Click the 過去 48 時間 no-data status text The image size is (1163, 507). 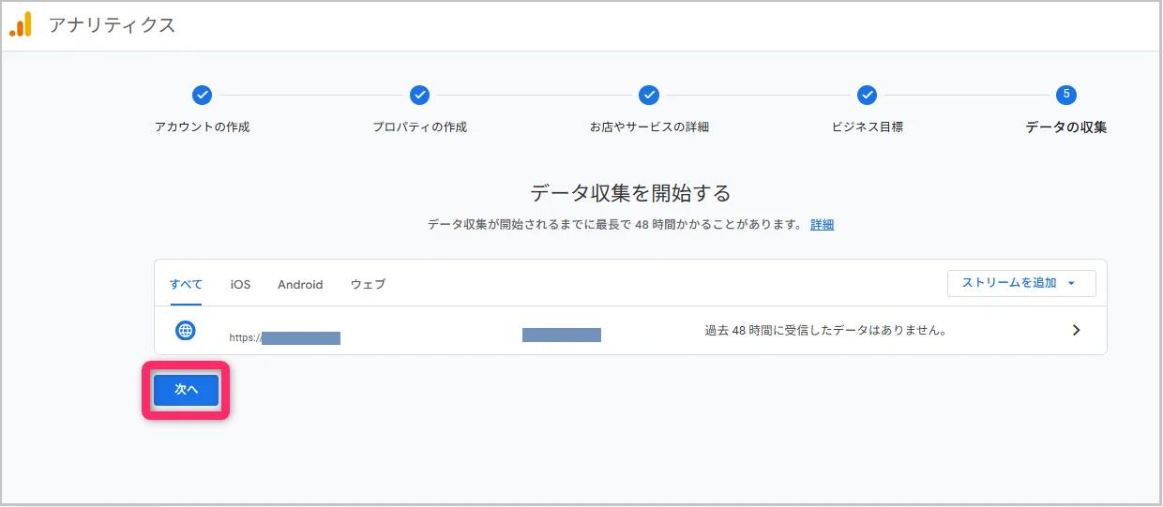[x=824, y=330]
